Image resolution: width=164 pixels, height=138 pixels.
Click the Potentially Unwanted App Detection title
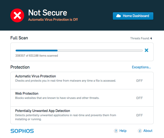[x=42, y=111]
